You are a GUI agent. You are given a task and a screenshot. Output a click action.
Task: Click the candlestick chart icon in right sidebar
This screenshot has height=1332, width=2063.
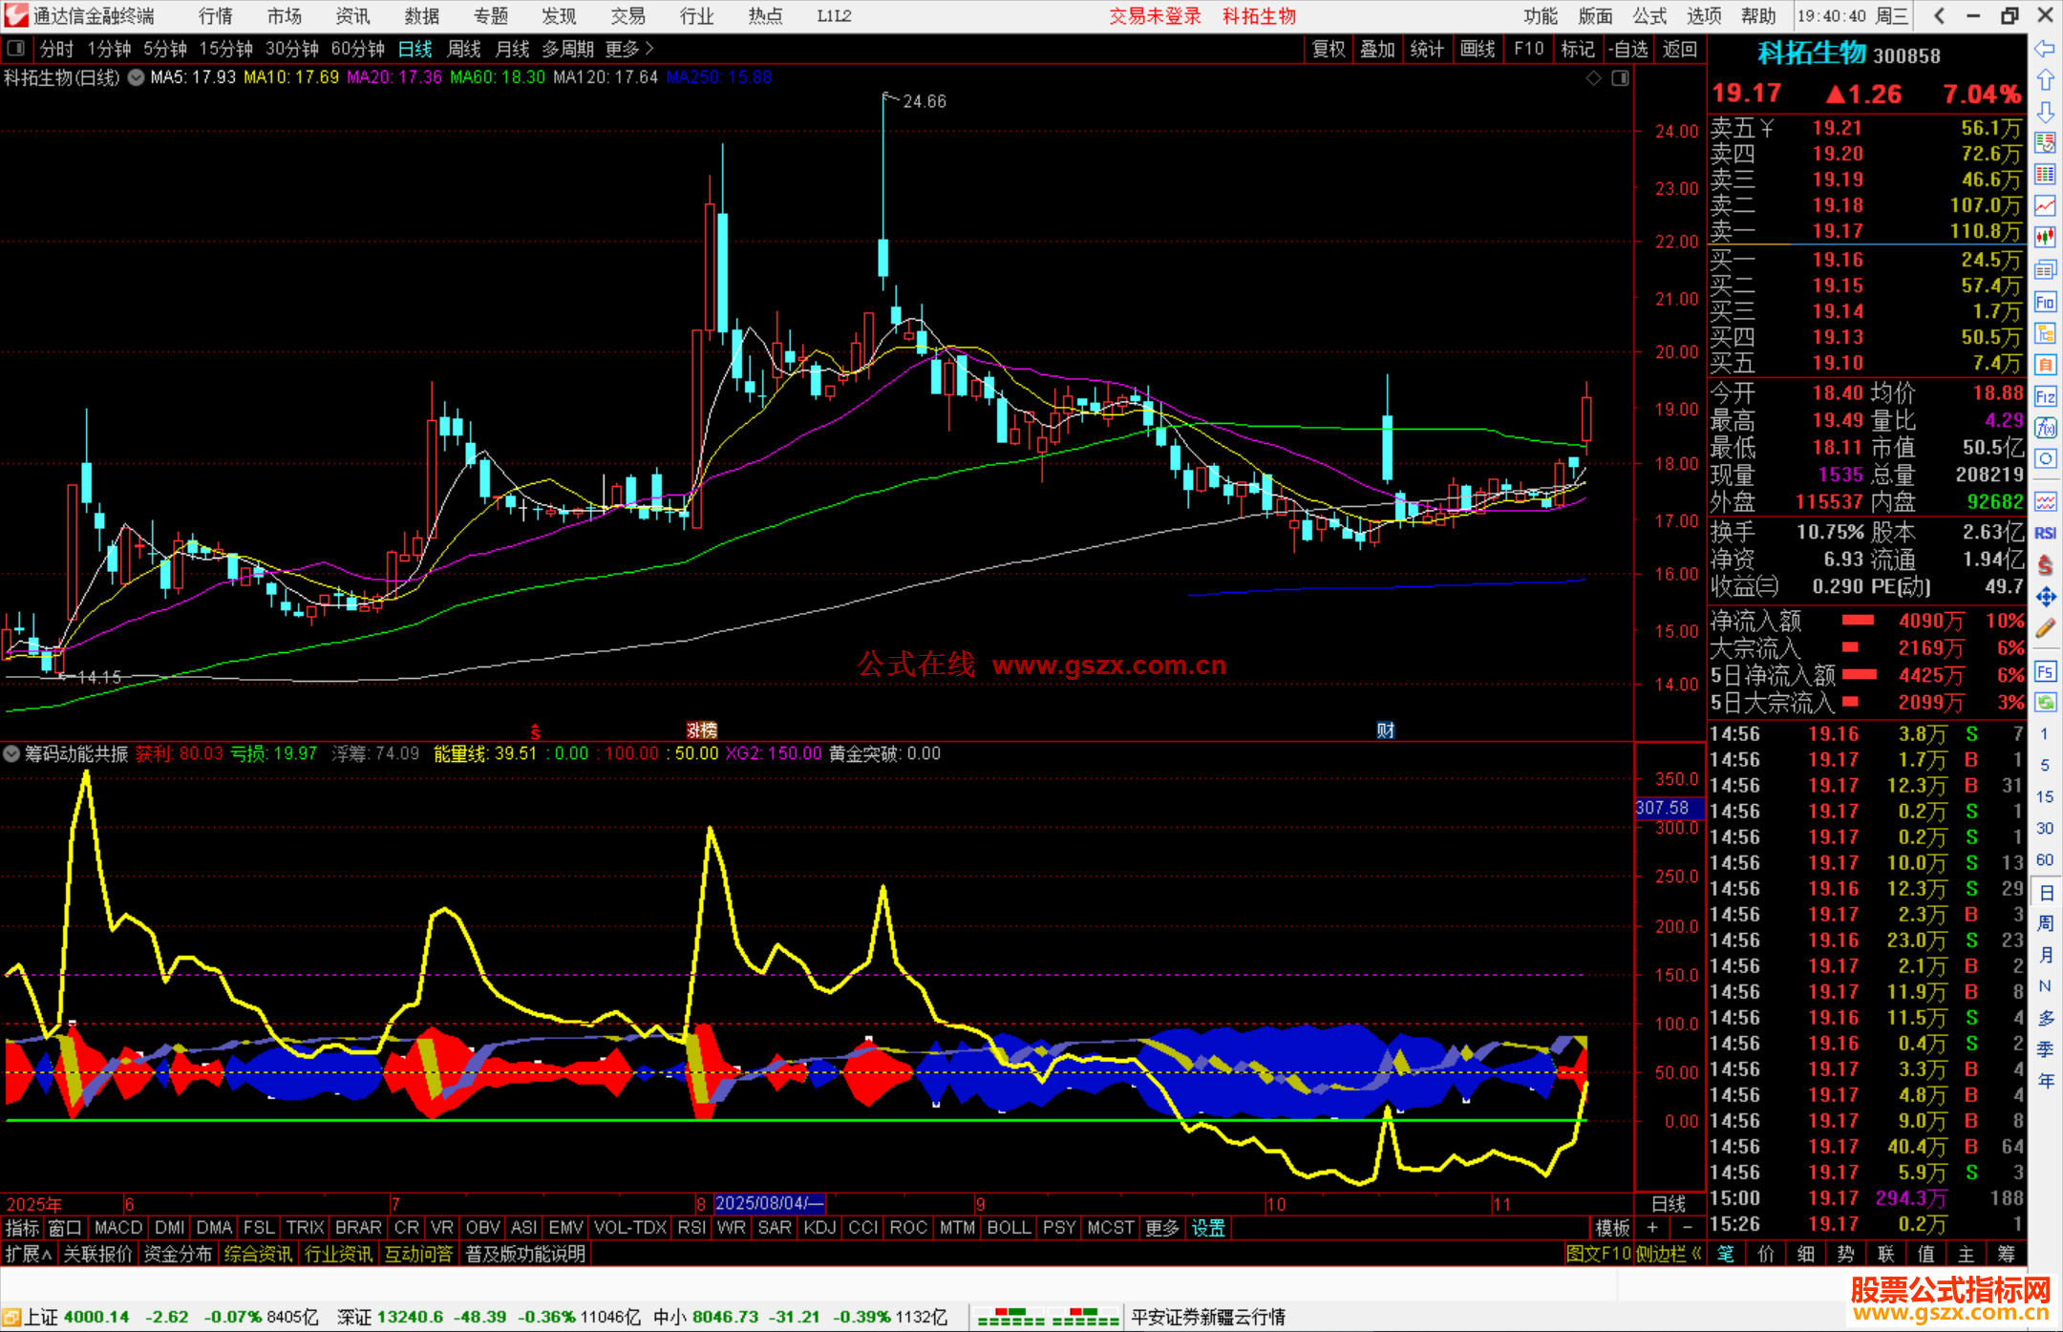(x=2045, y=238)
